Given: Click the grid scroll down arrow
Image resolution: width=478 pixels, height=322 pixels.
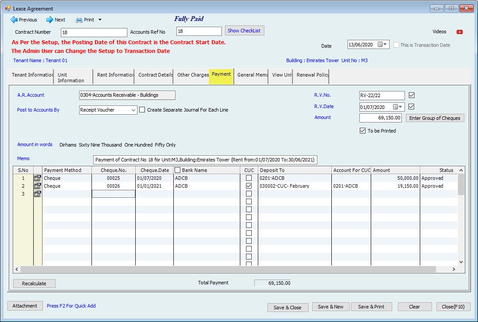Looking at the screenshot, I should point(461,262).
